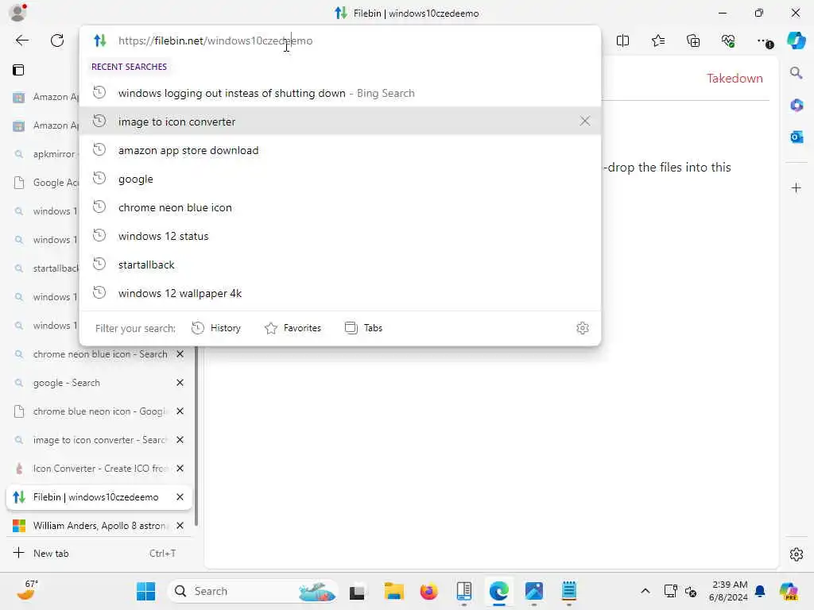Close the 'google - Search' tab
The image size is (814, 610).
click(x=180, y=383)
